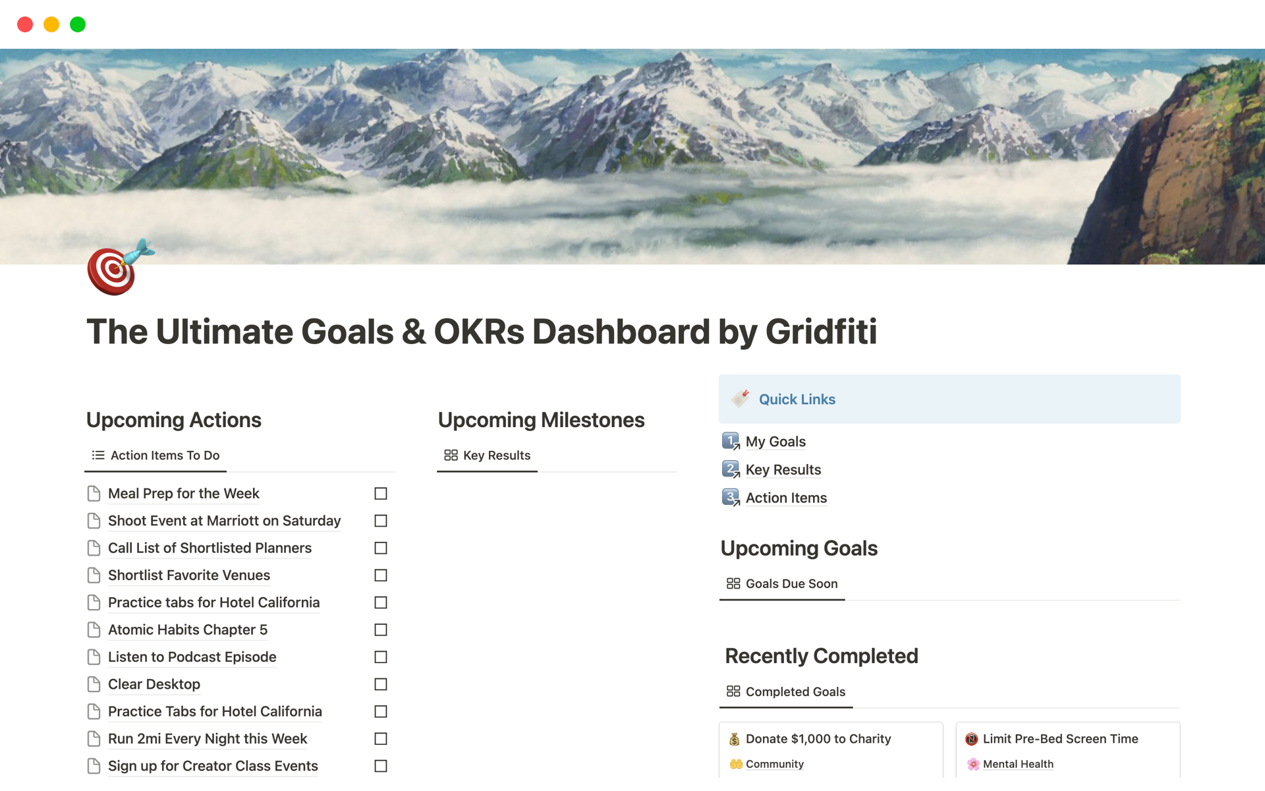
Task: Switch to the Key Results view tab
Action: coord(488,455)
